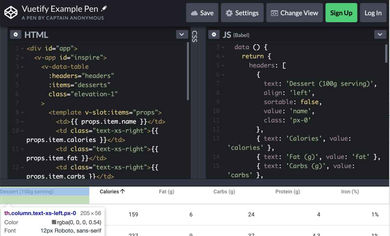Click the Sign Up button
Image resolution: width=390 pixels, height=236 pixels.
341,13
